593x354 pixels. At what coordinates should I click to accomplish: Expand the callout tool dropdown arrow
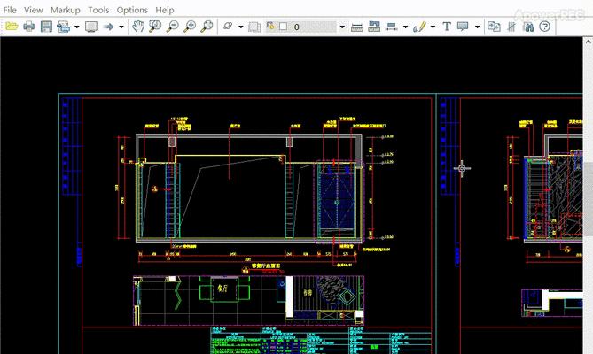(477, 27)
